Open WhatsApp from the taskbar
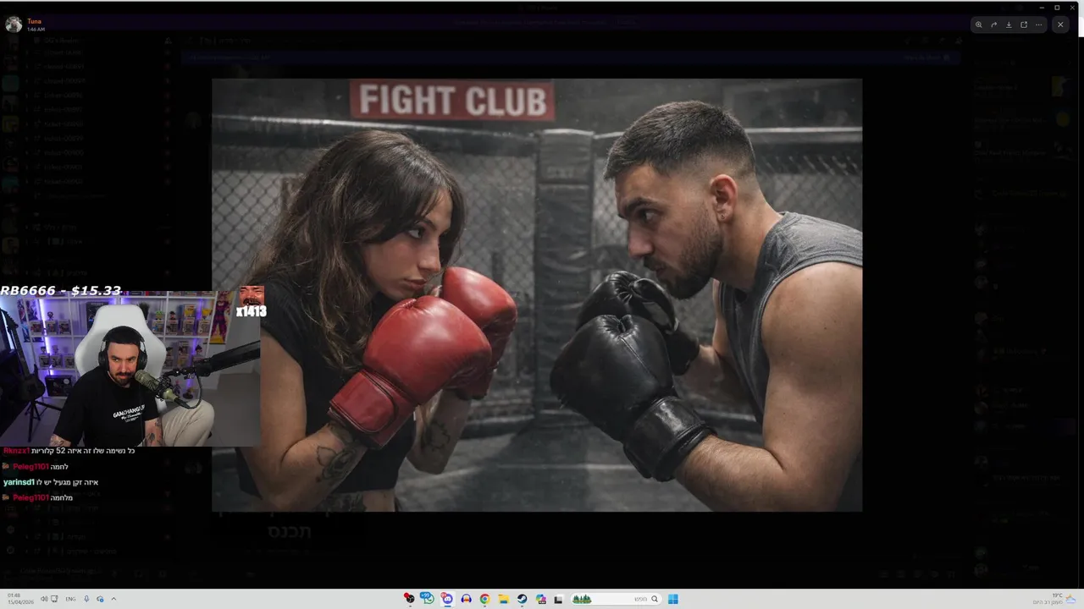The height and width of the screenshot is (609, 1084). (x=428, y=599)
